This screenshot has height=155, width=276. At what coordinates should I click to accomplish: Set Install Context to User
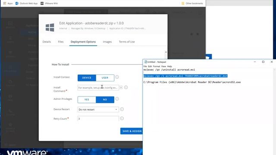(105, 77)
